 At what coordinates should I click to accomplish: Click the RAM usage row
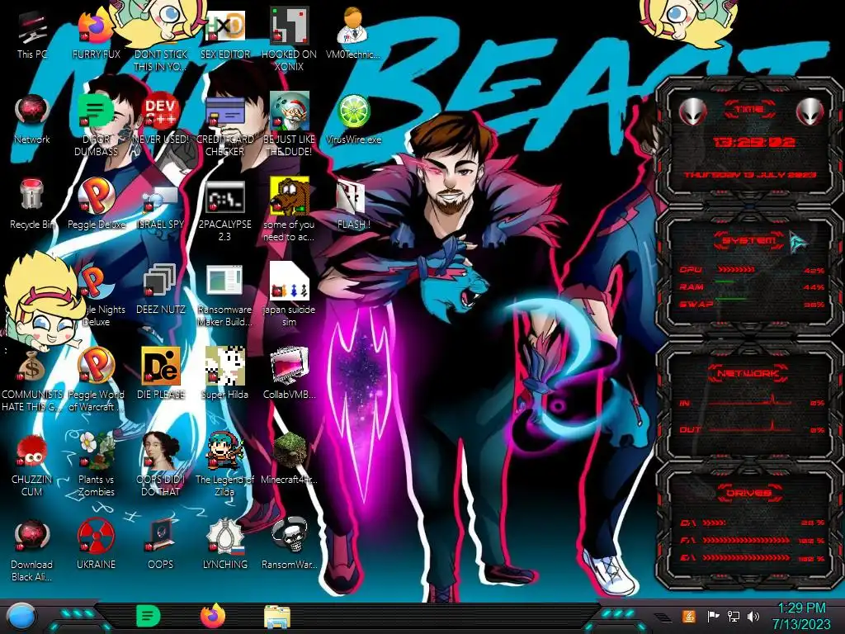[x=753, y=286]
